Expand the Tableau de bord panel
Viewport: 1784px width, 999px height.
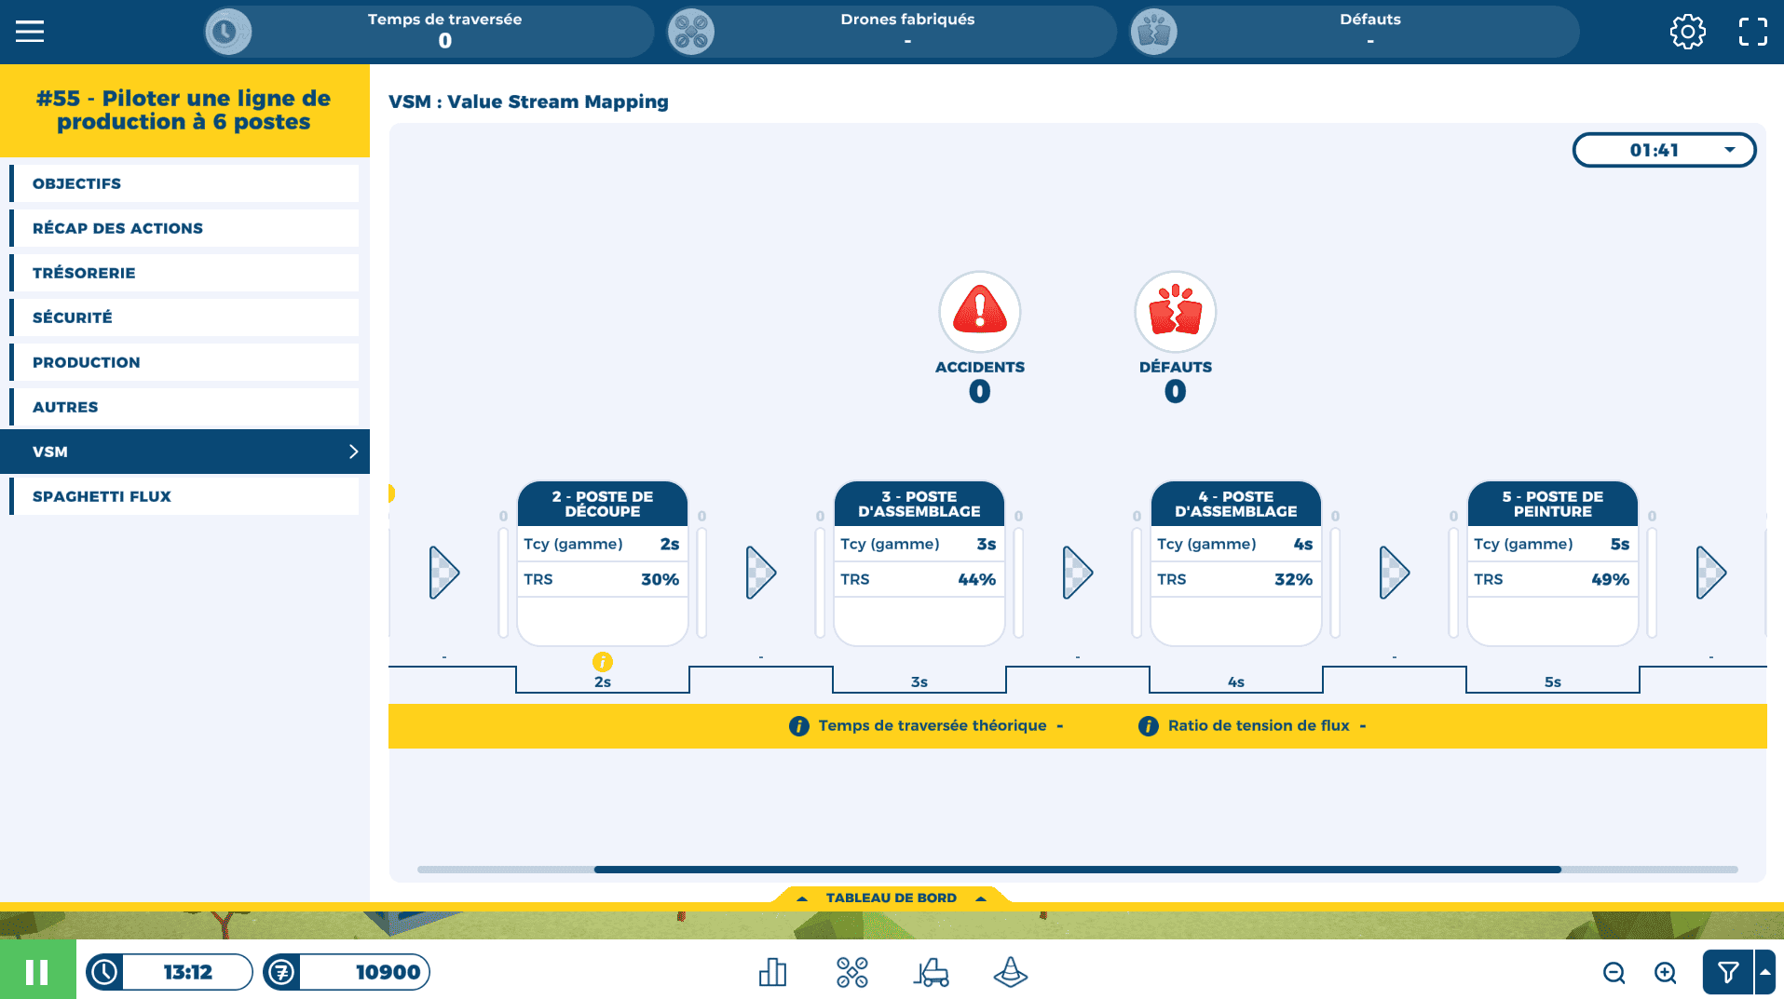coord(891,898)
